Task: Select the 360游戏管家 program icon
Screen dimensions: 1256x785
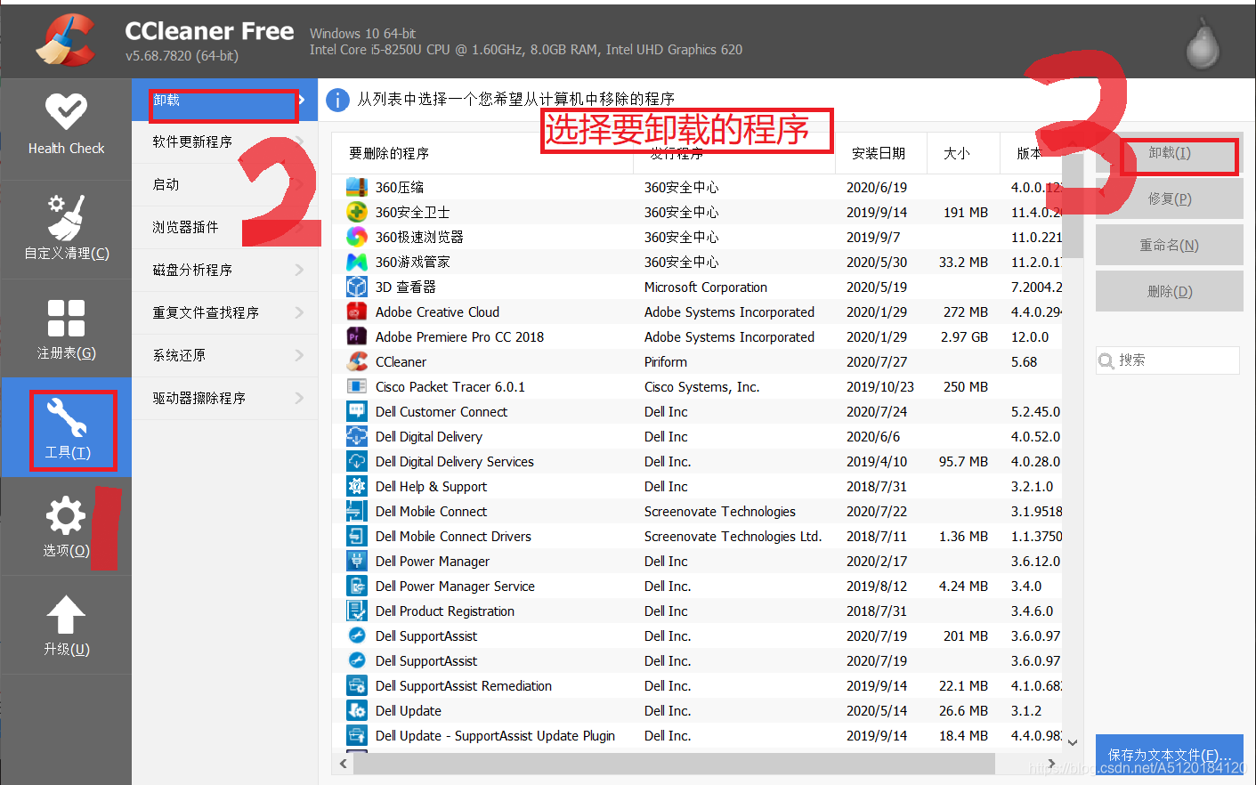Action: 357,262
